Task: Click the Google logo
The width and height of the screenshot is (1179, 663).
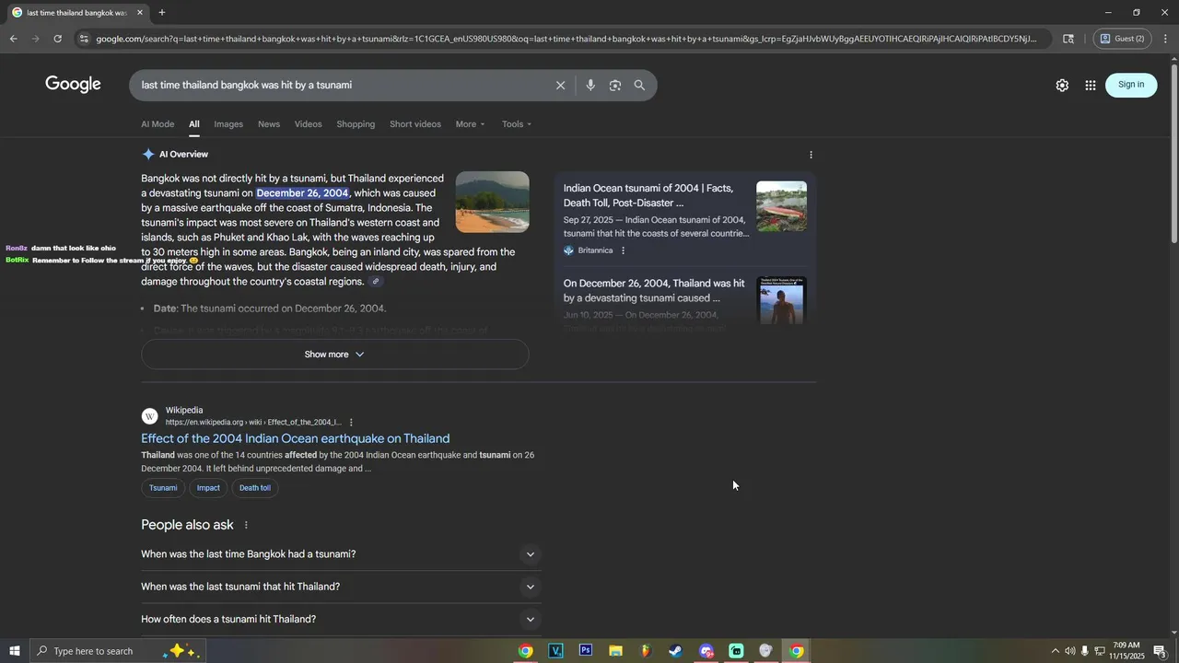Action: [73, 85]
